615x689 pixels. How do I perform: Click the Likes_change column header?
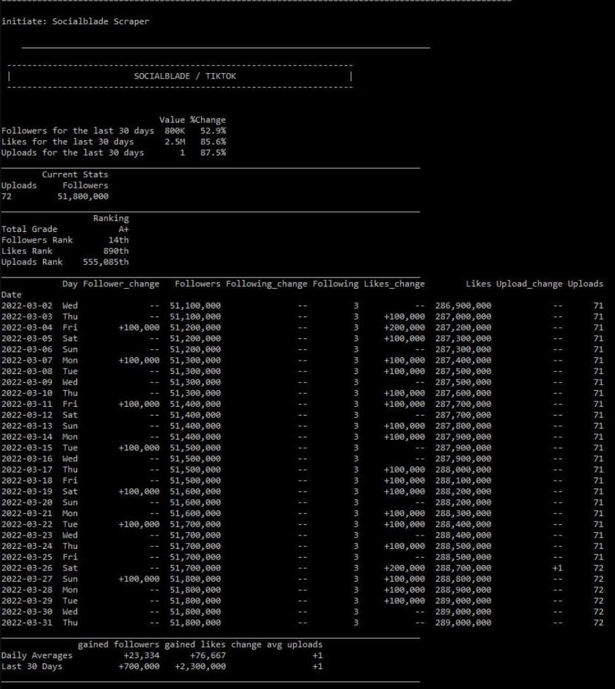pos(394,284)
